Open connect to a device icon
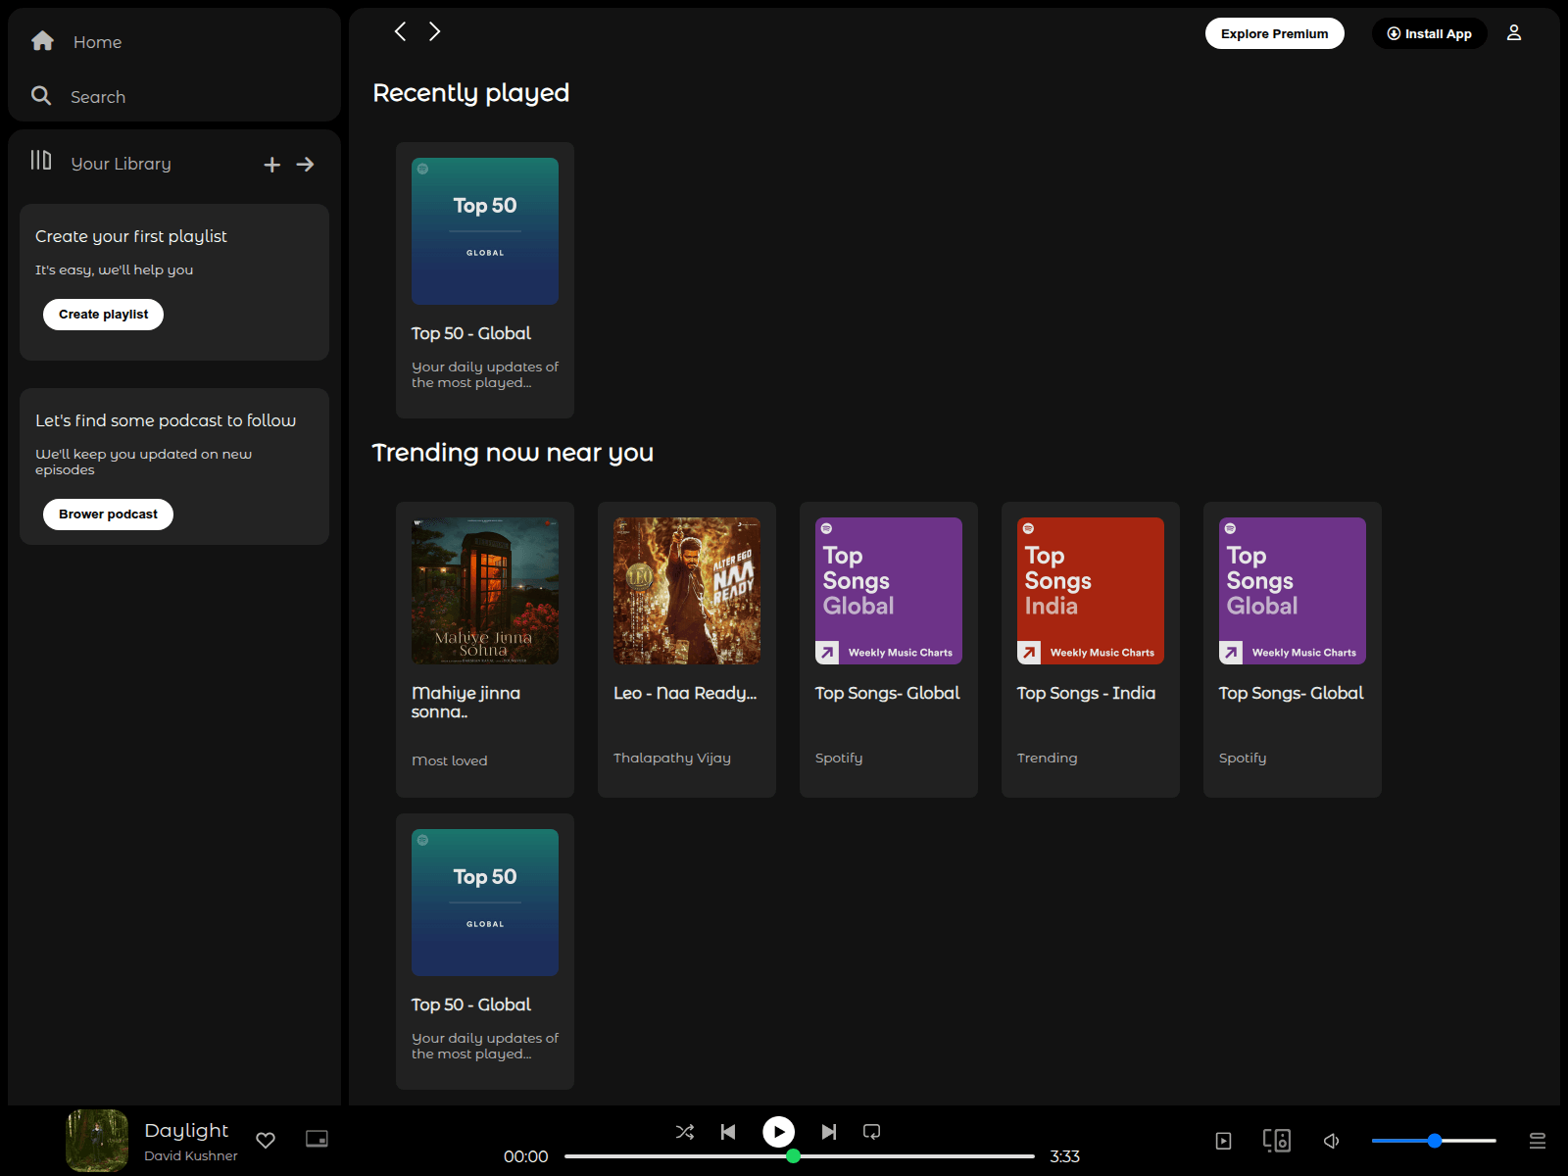 pyautogui.click(x=1277, y=1141)
